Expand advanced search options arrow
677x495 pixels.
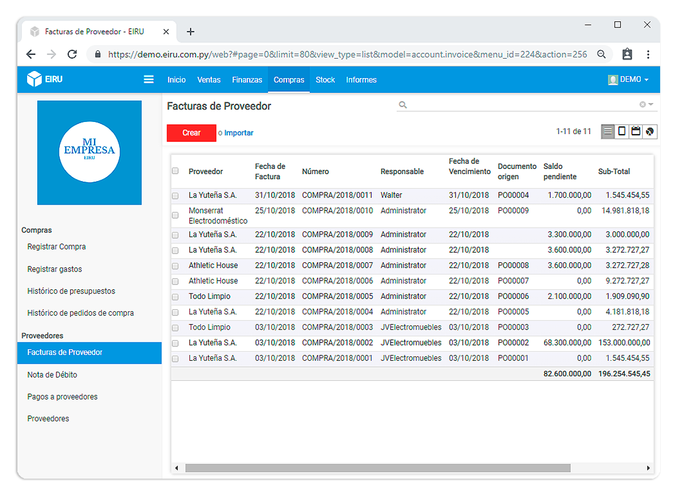coord(651,105)
